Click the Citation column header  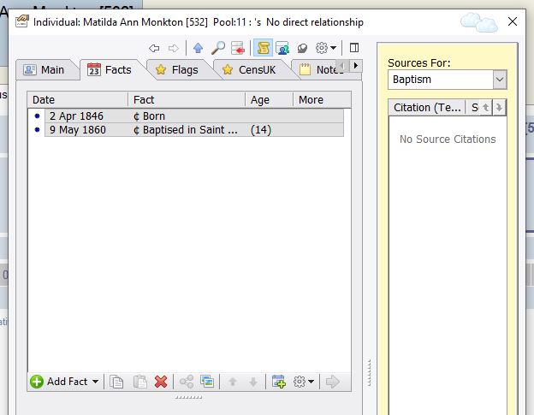point(425,107)
